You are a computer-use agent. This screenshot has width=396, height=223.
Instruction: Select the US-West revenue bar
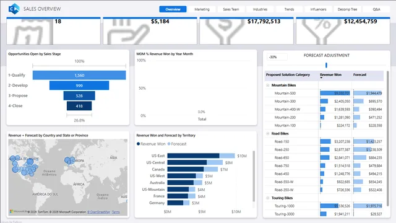pyautogui.click(x=181, y=176)
